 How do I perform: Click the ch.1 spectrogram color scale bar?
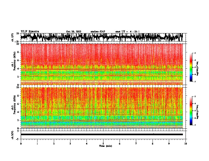(x=191, y=67)
